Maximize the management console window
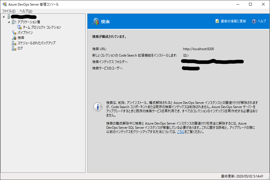Viewport: 270px width, 180px height. 250,4
